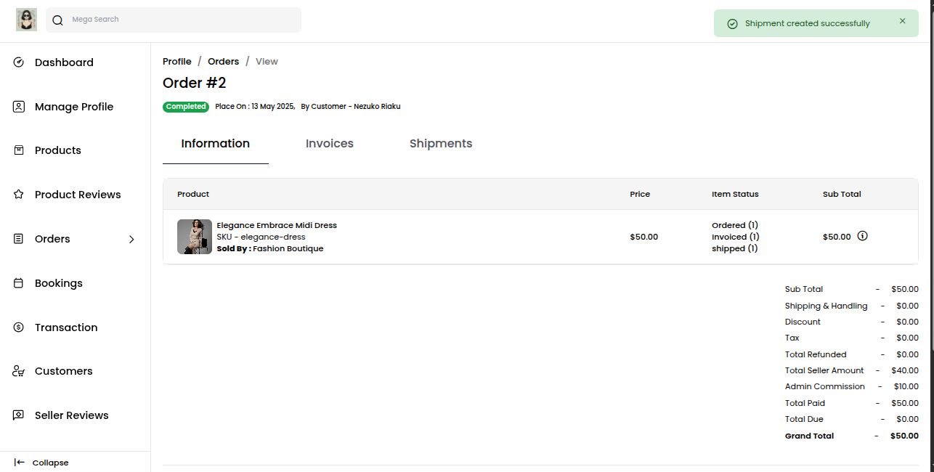Click the Orders sidebar icon
The height and width of the screenshot is (472, 934).
[x=18, y=239]
